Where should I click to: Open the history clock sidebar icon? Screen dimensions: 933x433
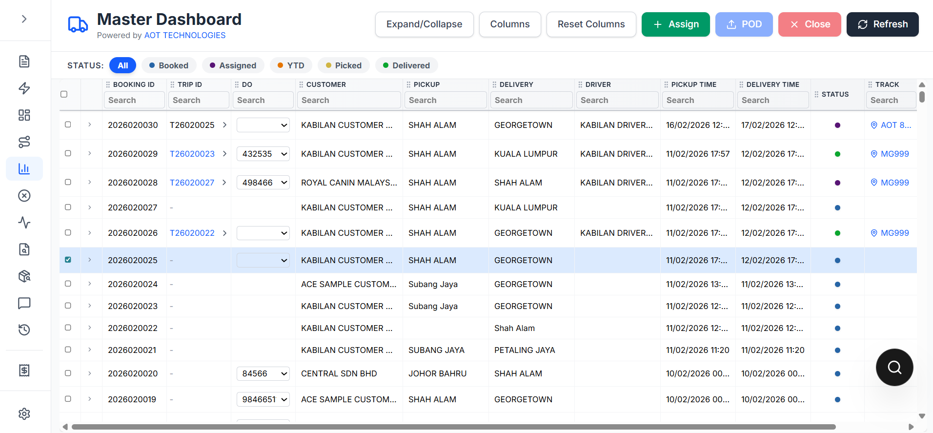[x=24, y=330]
